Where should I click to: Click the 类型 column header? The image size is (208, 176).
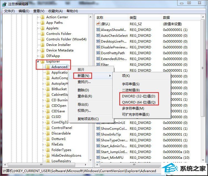pos(144,17)
